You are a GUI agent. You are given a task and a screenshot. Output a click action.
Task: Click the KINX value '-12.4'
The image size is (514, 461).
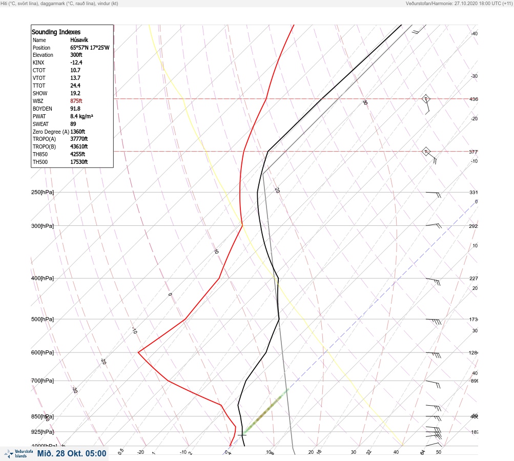76,62
